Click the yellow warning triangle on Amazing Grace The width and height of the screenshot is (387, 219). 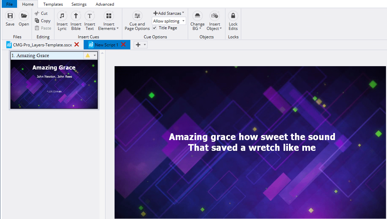point(88,55)
